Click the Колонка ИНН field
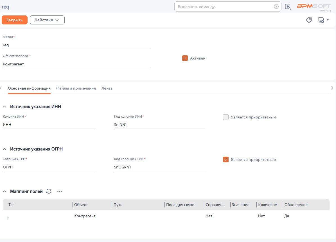 (x=49, y=125)
